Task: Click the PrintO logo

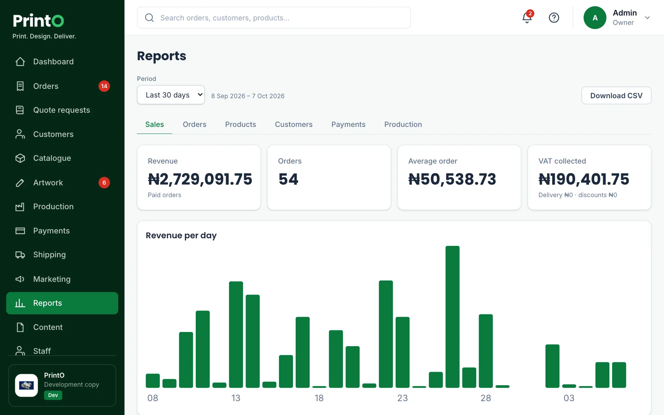Action: click(38, 20)
